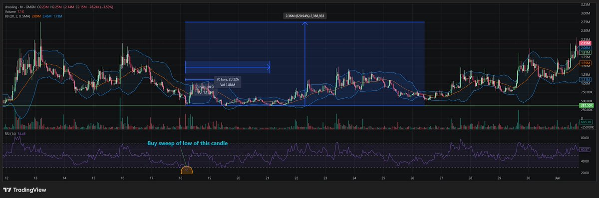The width and height of the screenshot is (599, 198).
Task: Click date 30 on the time axis
Action: pos(528,178)
